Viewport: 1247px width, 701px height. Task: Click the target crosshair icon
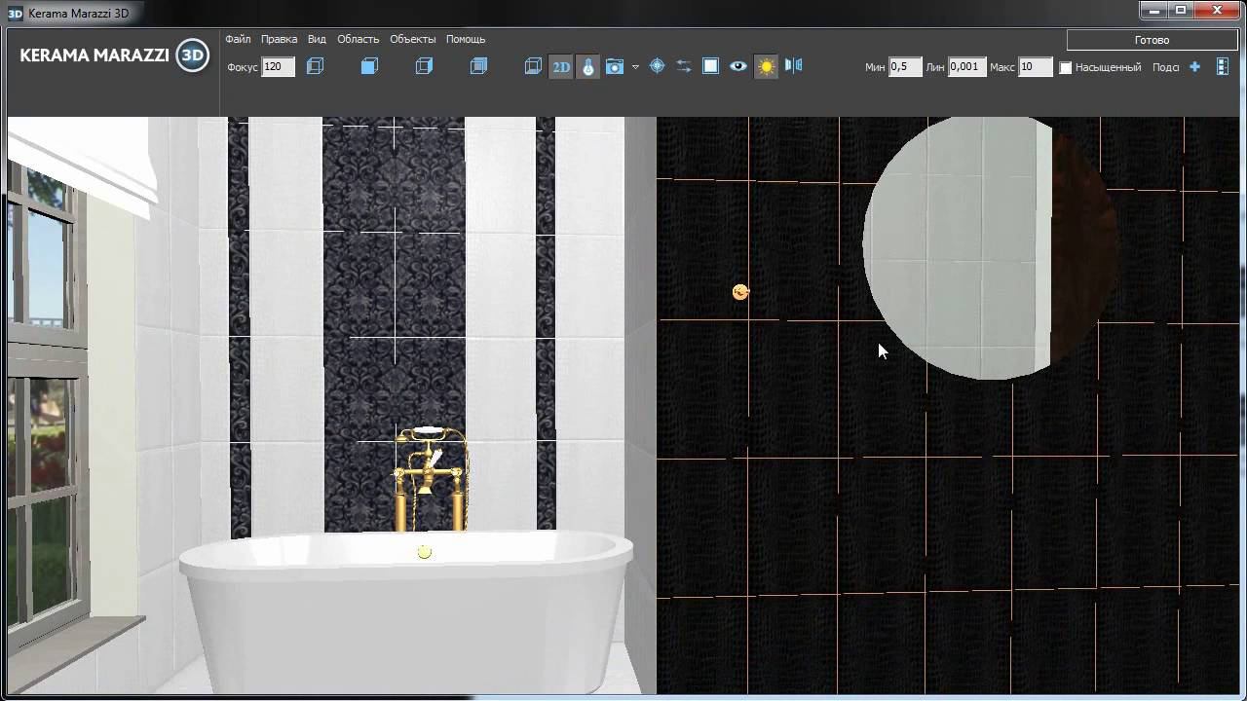click(657, 66)
